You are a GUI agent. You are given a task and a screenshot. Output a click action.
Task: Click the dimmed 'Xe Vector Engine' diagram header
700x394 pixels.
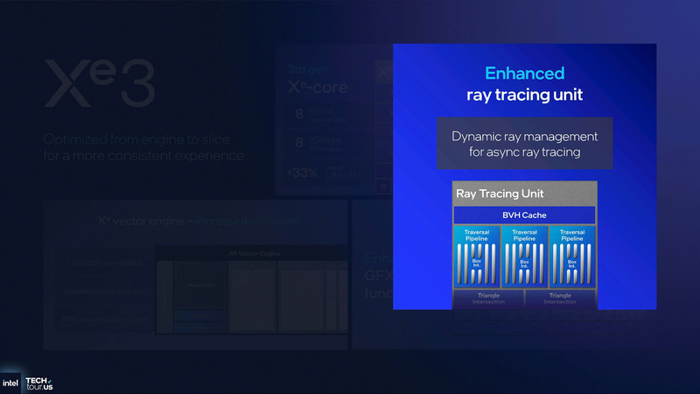pos(255,253)
